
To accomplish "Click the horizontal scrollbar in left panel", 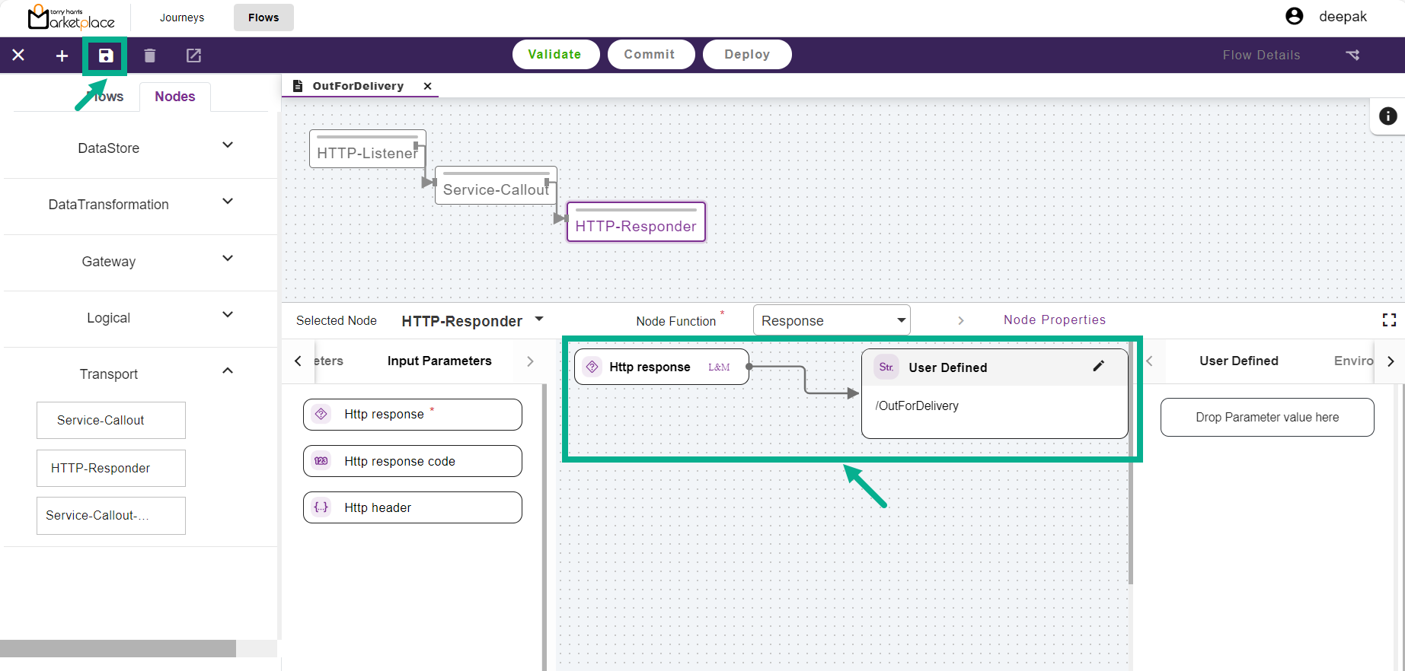I will click(x=118, y=648).
